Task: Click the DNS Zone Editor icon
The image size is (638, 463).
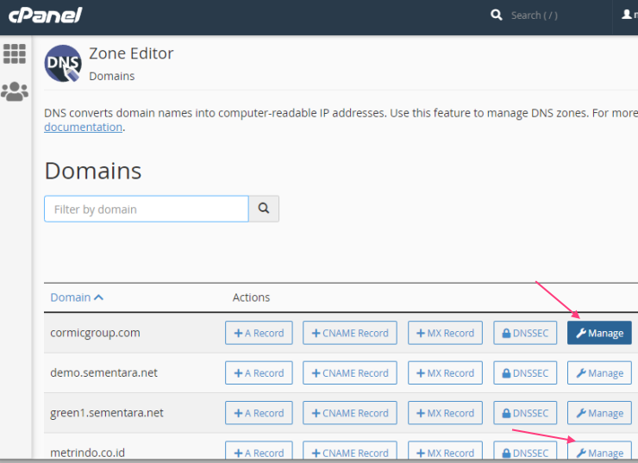Action: 63,64
